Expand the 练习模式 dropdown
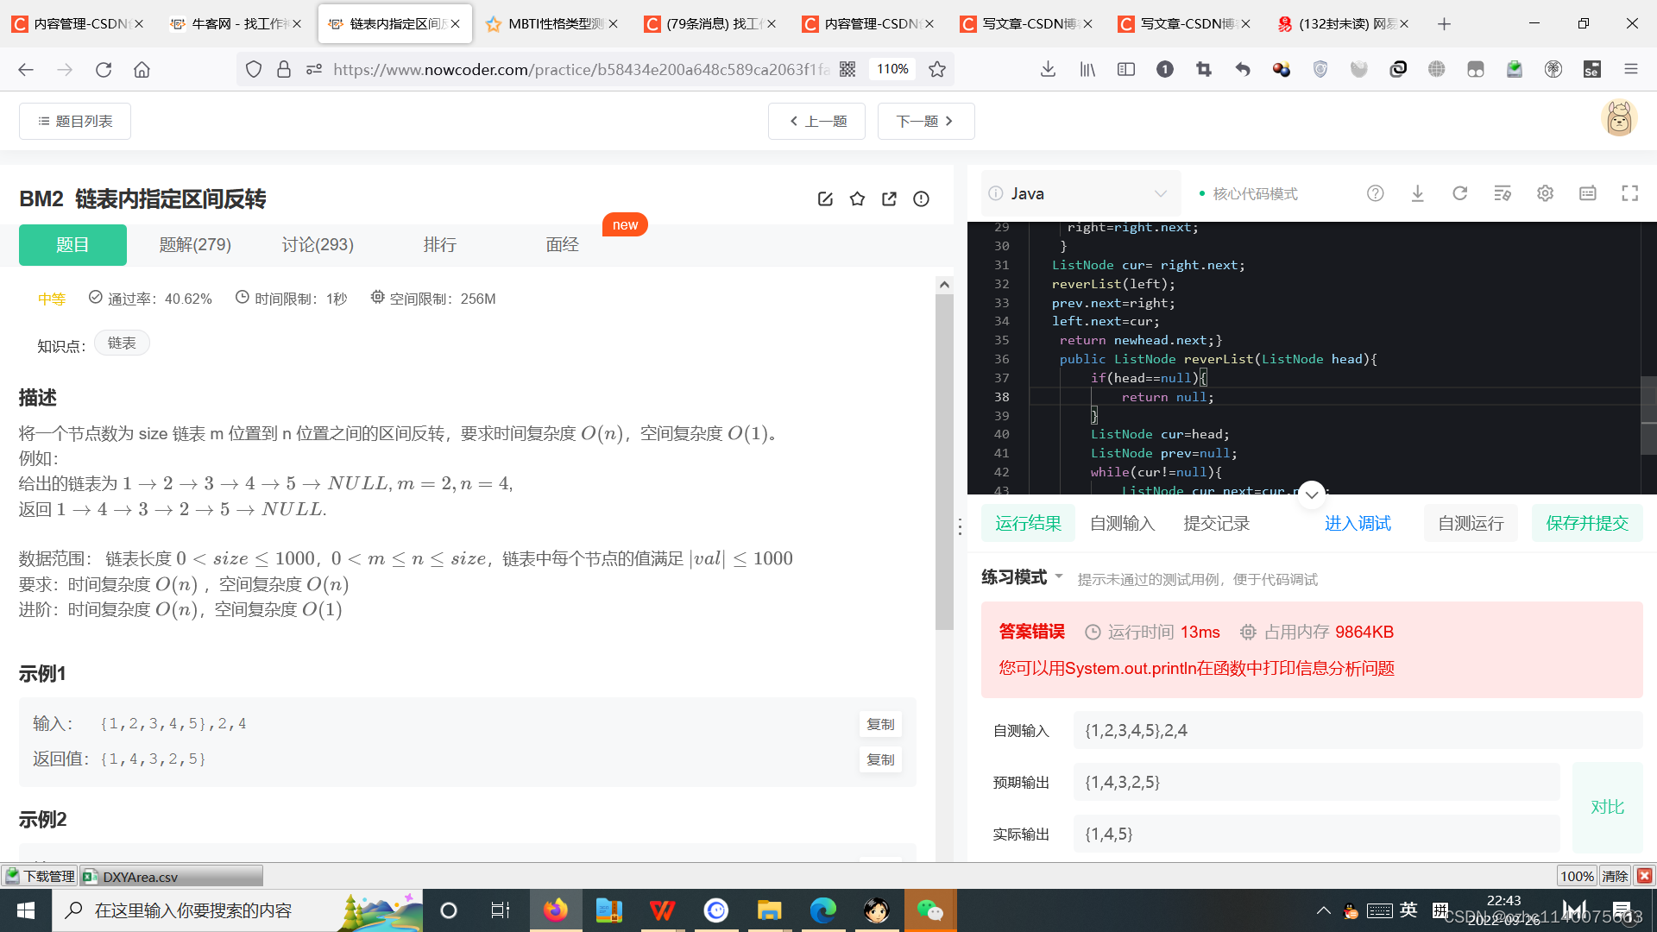Viewport: 1657px width, 932px height. [1022, 576]
